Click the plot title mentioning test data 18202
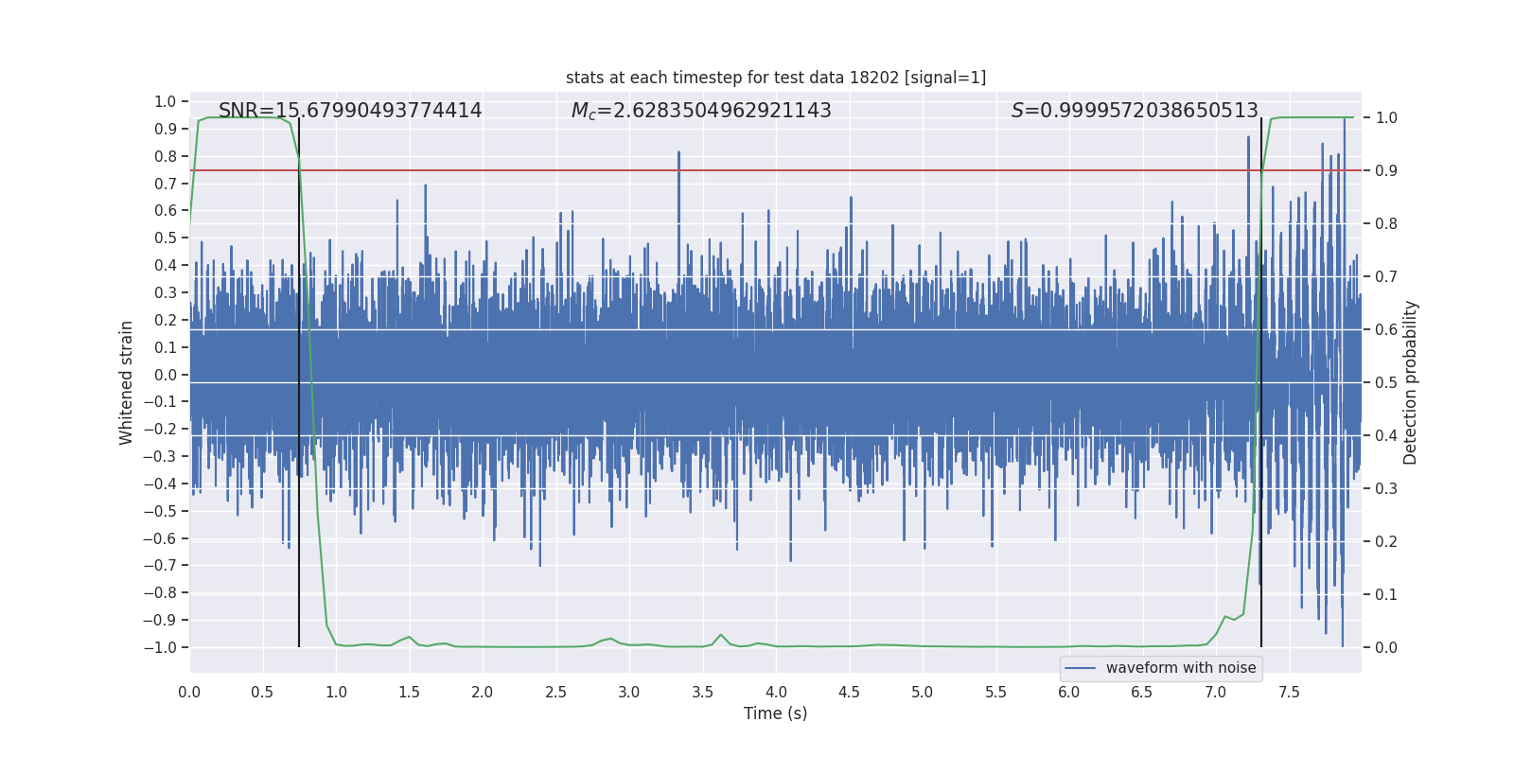This screenshot has height=757, width=1514. [776, 78]
